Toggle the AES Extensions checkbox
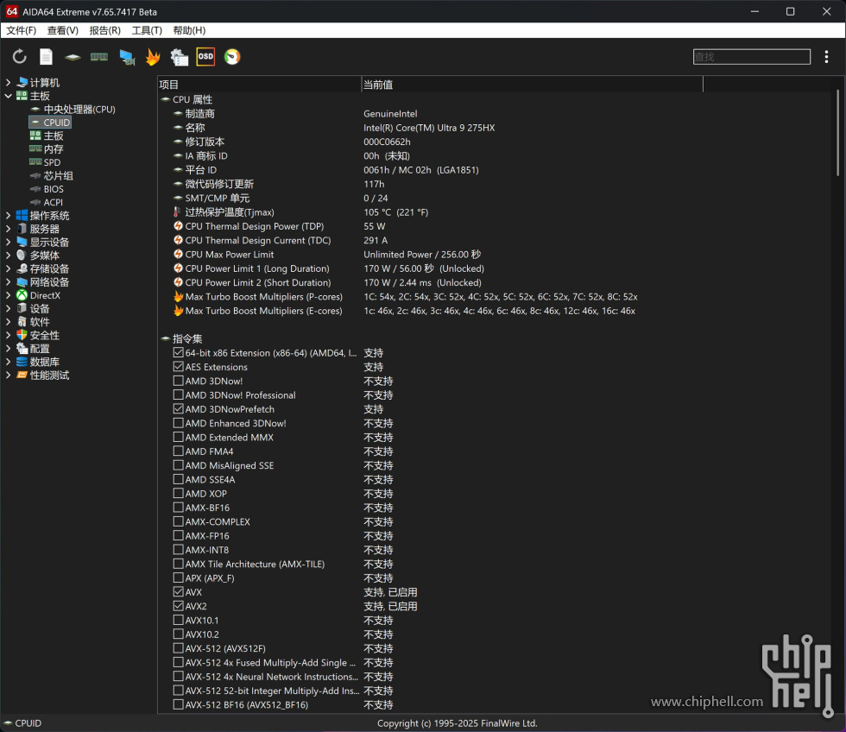 click(x=179, y=366)
